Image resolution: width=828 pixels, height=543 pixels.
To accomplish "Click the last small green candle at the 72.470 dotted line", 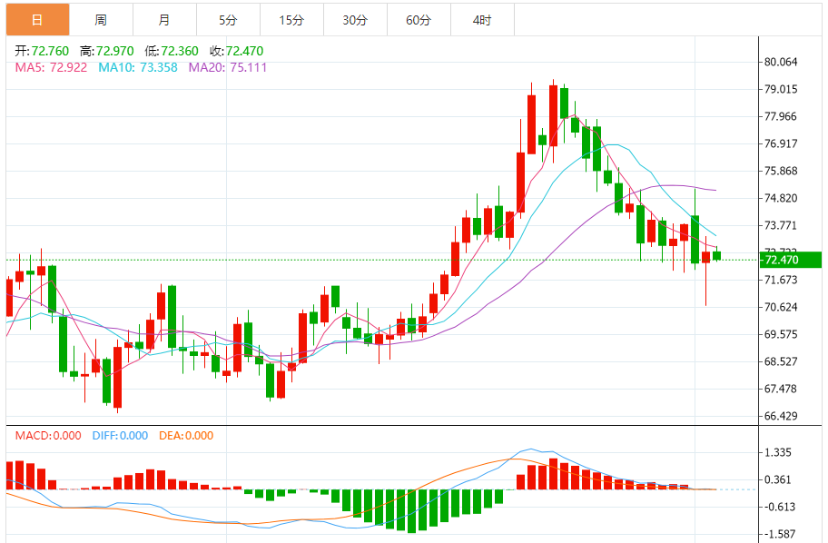I will click(716, 256).
